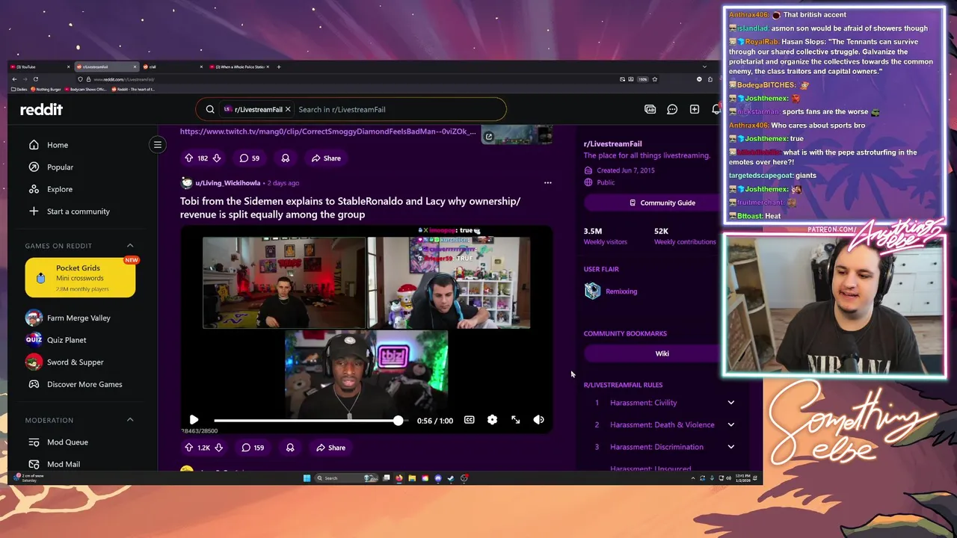Viewport: 957px width, 538px height.
Task: Open the Wiki community bookmark
Action: 662,353
